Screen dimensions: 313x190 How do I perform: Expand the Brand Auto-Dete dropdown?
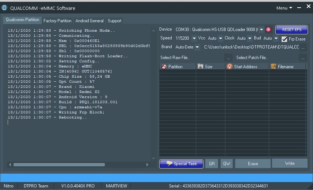197,47
